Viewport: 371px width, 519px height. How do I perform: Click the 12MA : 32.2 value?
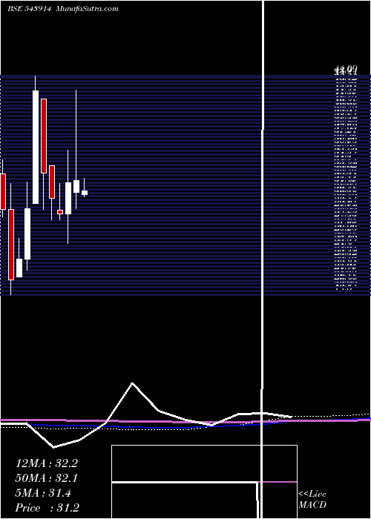(47, 463)
